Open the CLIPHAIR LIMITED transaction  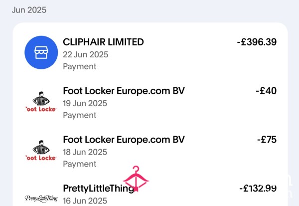[150, 52]
